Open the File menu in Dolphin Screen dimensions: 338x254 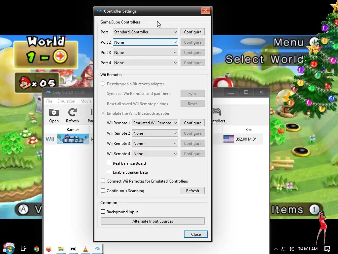[x=49, y=101]
